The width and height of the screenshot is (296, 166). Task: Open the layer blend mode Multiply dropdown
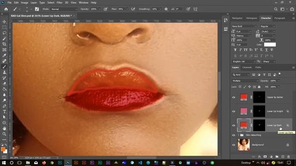pos(245,81)
